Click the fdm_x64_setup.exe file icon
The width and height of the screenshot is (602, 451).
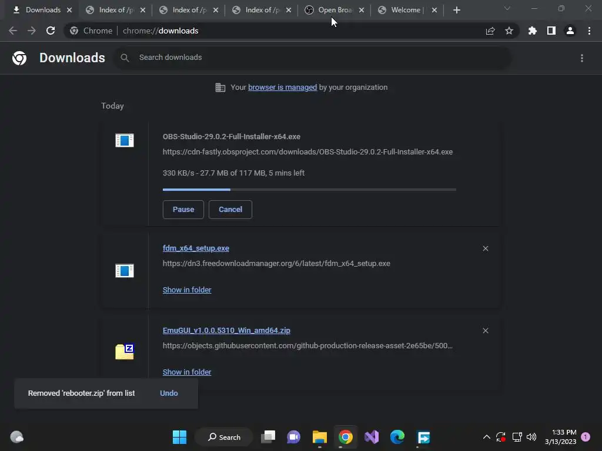pos(125,271)
